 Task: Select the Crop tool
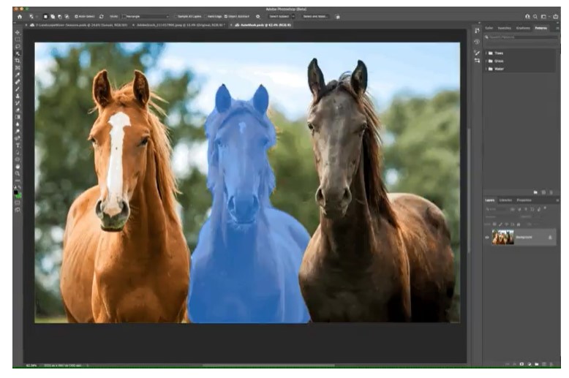(18, 61)
